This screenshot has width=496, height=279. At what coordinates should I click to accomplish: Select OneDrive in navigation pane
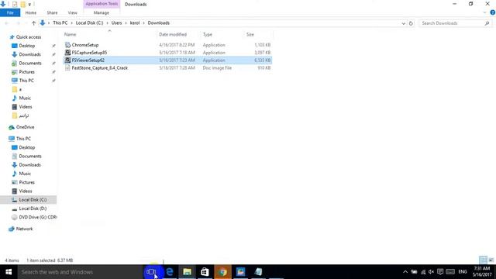point(25,127)
